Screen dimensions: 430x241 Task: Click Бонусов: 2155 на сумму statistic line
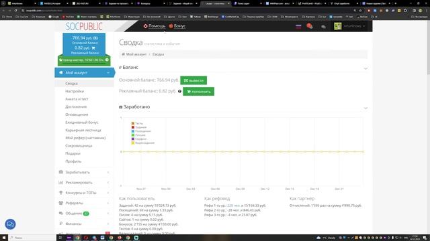tap(148, 224)
